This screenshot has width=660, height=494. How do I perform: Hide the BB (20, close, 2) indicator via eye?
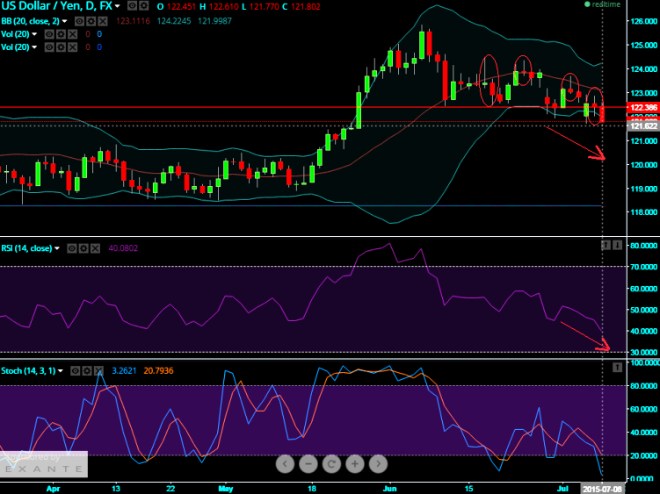(x=79, y=21)
